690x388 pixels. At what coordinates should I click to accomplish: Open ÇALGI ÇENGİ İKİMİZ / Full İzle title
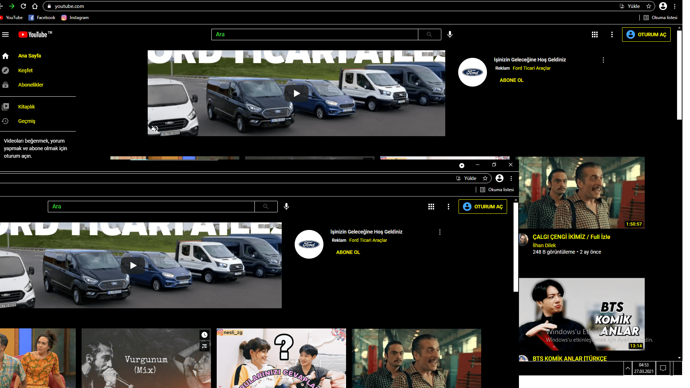point(571,237)
